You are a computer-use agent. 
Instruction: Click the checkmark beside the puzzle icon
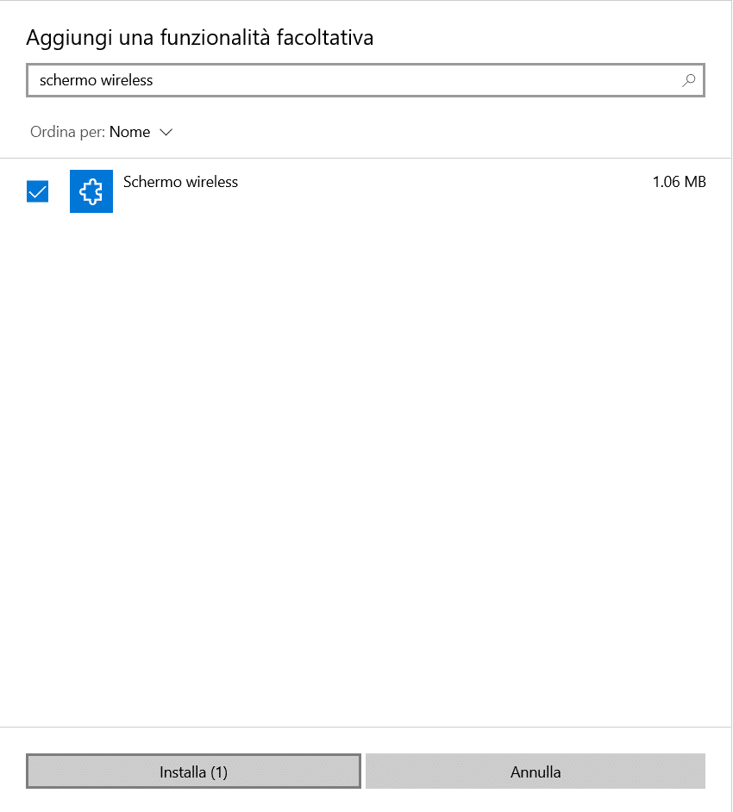pos(38,191)
